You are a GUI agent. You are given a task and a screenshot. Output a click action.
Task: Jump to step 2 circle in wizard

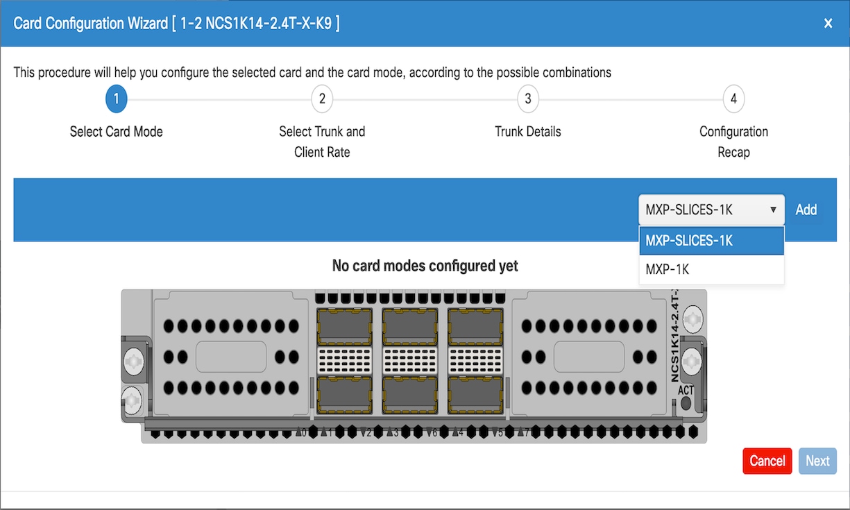[322, 99]
